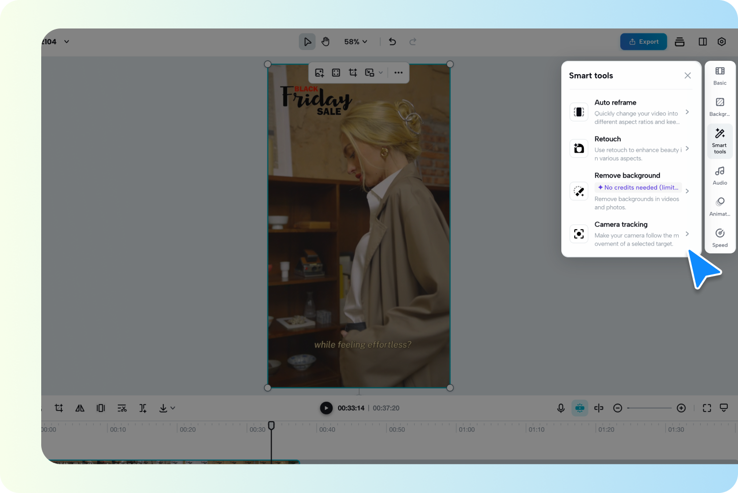Toggle the timeline snapping button
This screenshot has width=738, height=493.
pyautogui.click(x=580, y=408)
